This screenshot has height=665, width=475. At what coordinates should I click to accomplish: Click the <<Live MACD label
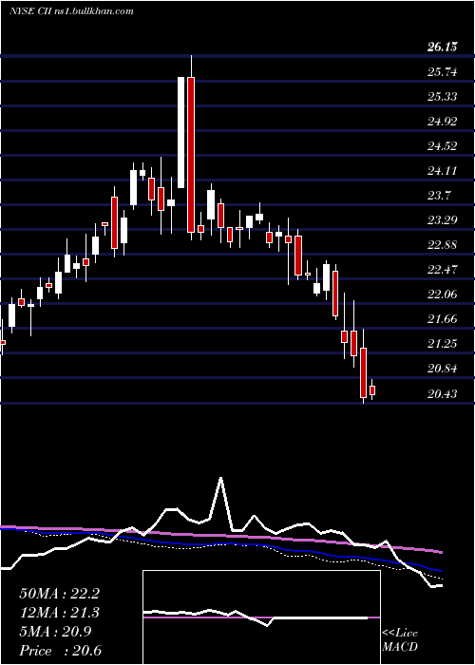click(x=400, y=639)
